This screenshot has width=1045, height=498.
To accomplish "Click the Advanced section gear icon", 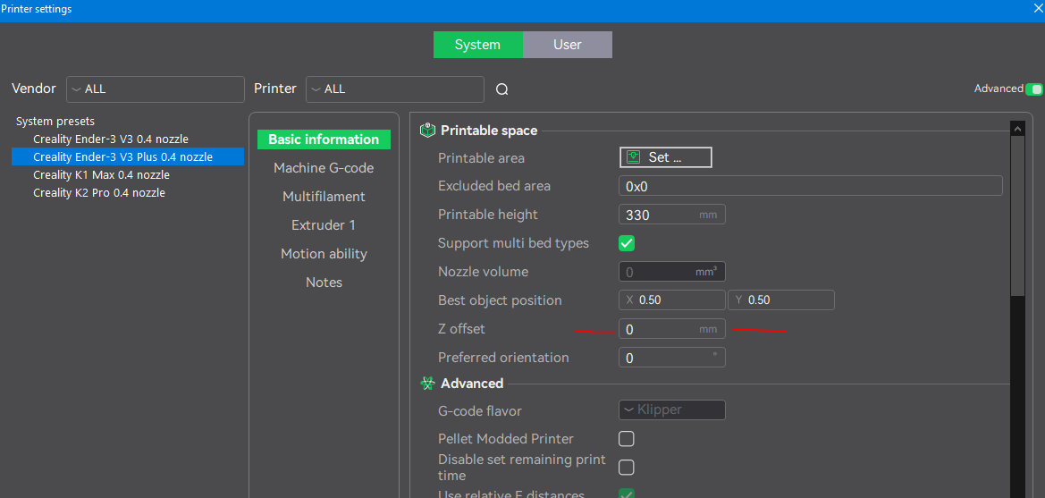I will 427,384.
